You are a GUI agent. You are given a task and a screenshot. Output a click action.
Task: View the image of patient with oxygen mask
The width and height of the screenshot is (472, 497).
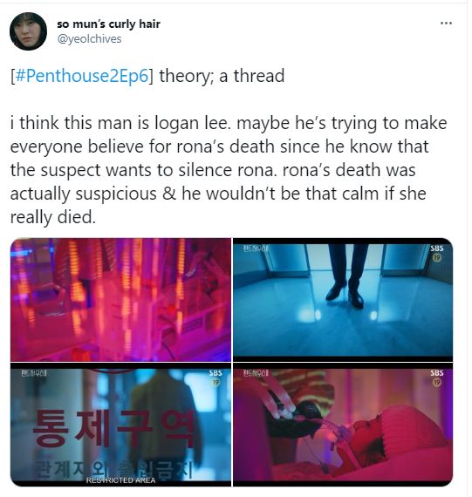coord(343,425)
